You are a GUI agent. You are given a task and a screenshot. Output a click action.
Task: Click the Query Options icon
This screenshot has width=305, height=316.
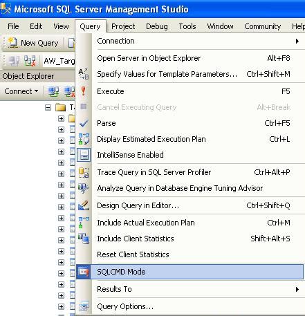pos(84,306)
